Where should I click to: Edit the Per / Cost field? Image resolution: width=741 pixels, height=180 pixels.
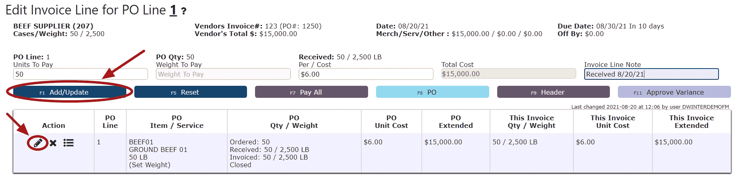click(366, 74)
